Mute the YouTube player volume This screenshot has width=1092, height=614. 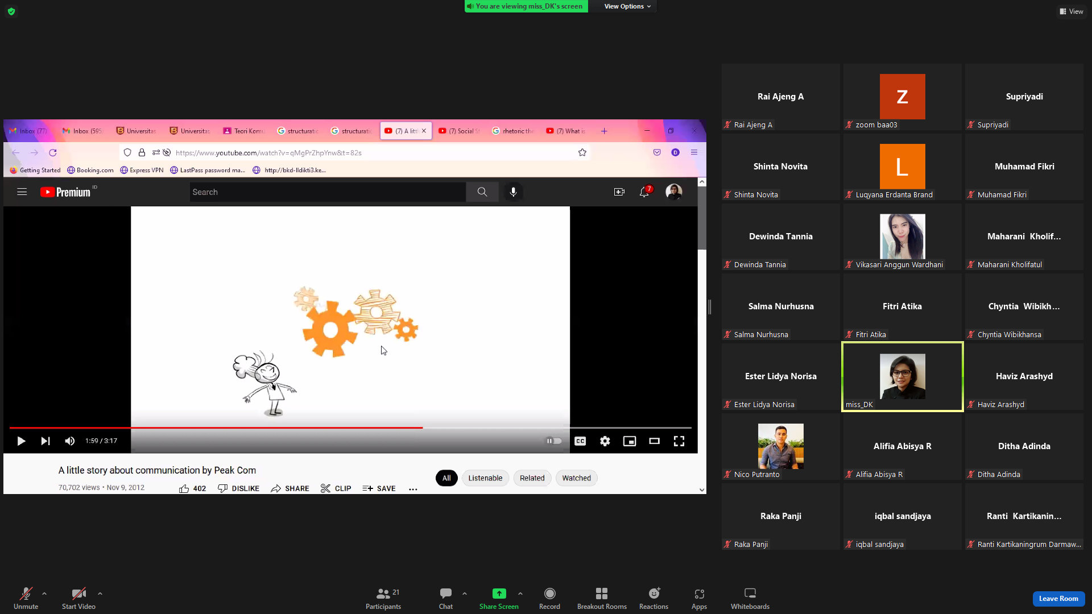click(x=70, y=441)
